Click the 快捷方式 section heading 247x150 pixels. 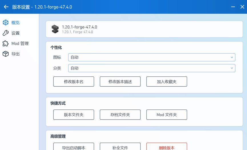pyautogui.click(x=58, y=103)
